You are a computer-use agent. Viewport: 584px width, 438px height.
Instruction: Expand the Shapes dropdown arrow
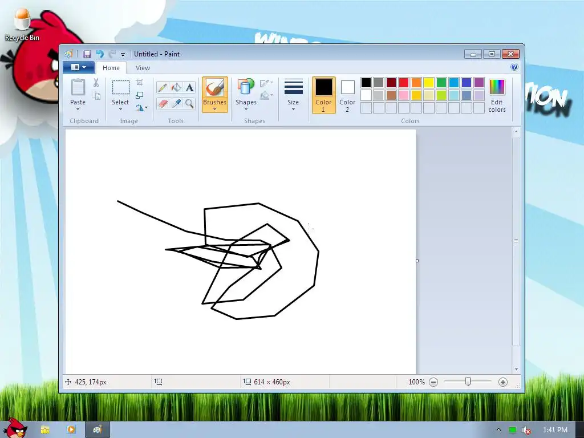pyautogui.click(x=246, y=109)
